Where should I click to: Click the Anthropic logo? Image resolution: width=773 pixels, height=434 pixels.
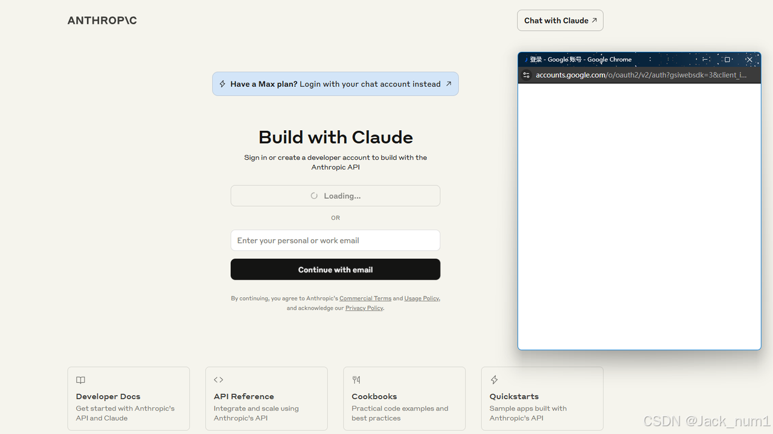point(102,20)
